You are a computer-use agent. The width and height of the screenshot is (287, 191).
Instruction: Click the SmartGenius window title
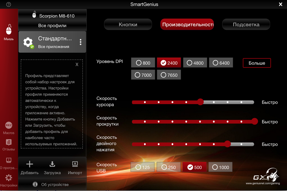click(x=144, y=4)
